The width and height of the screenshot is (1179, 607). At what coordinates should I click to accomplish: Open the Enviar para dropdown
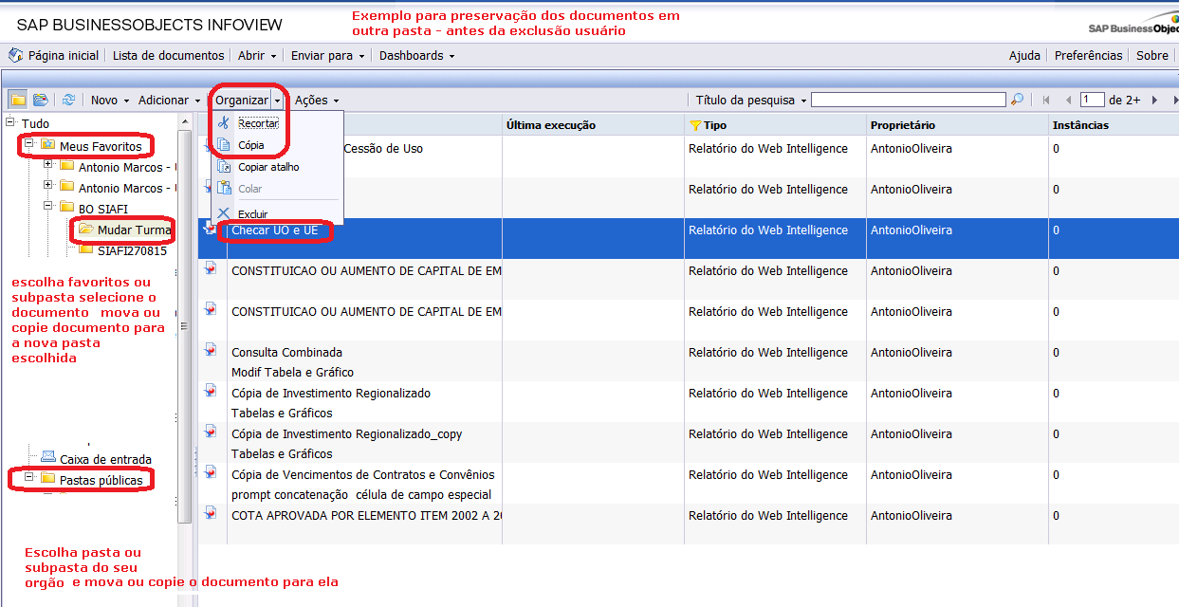(x=328, y=56)
